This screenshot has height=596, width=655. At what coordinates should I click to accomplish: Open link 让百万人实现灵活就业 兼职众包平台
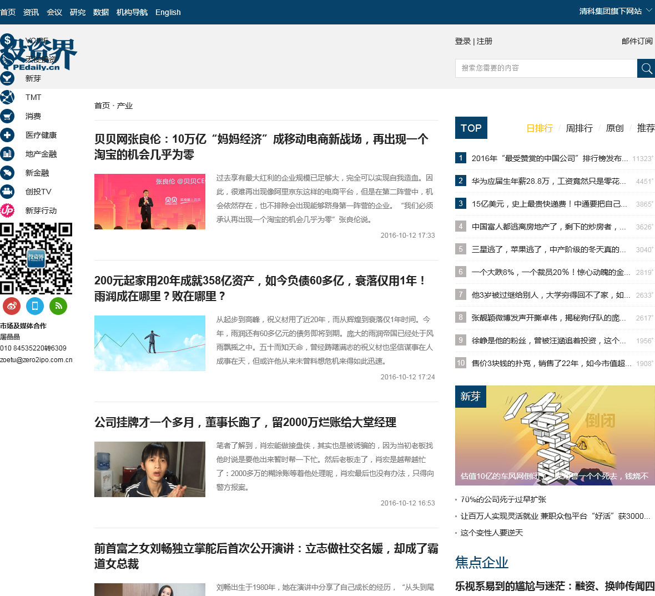pyautogui.click(x=555, y=516)
